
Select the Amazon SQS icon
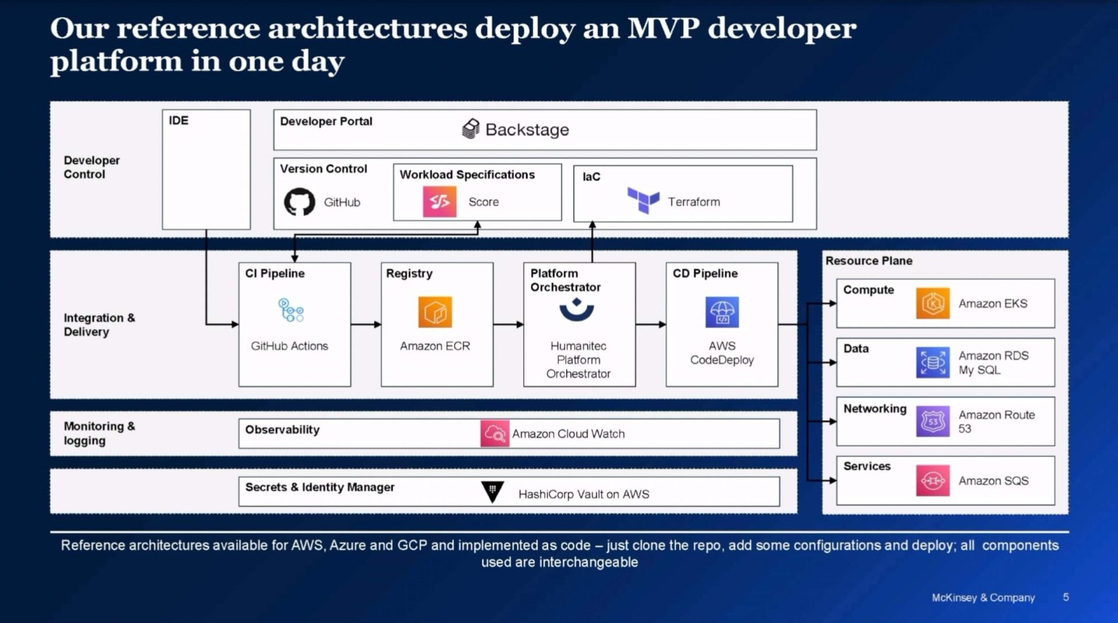coord(932,480)
